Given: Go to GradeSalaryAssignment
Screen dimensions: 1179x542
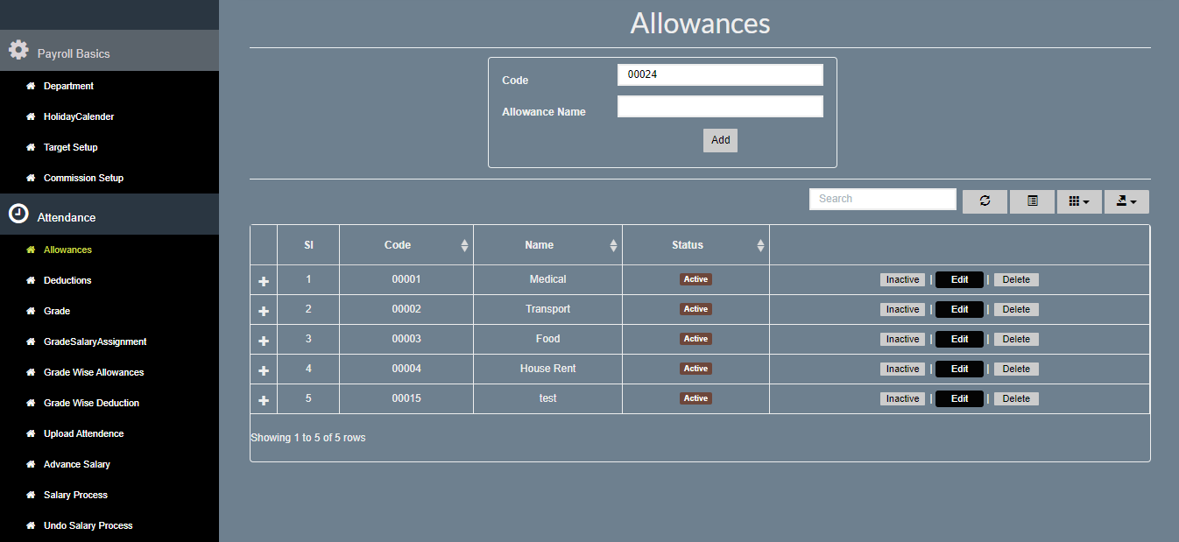Looking at the screenshot, I should point(95,341).
